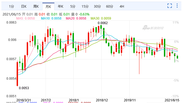The image size is (183, 103).
Task: Switch to the 1分 tab
Action: [x=11, y=7]
